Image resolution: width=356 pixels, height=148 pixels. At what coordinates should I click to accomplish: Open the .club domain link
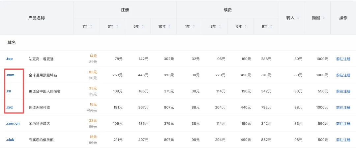coord(10,140)
